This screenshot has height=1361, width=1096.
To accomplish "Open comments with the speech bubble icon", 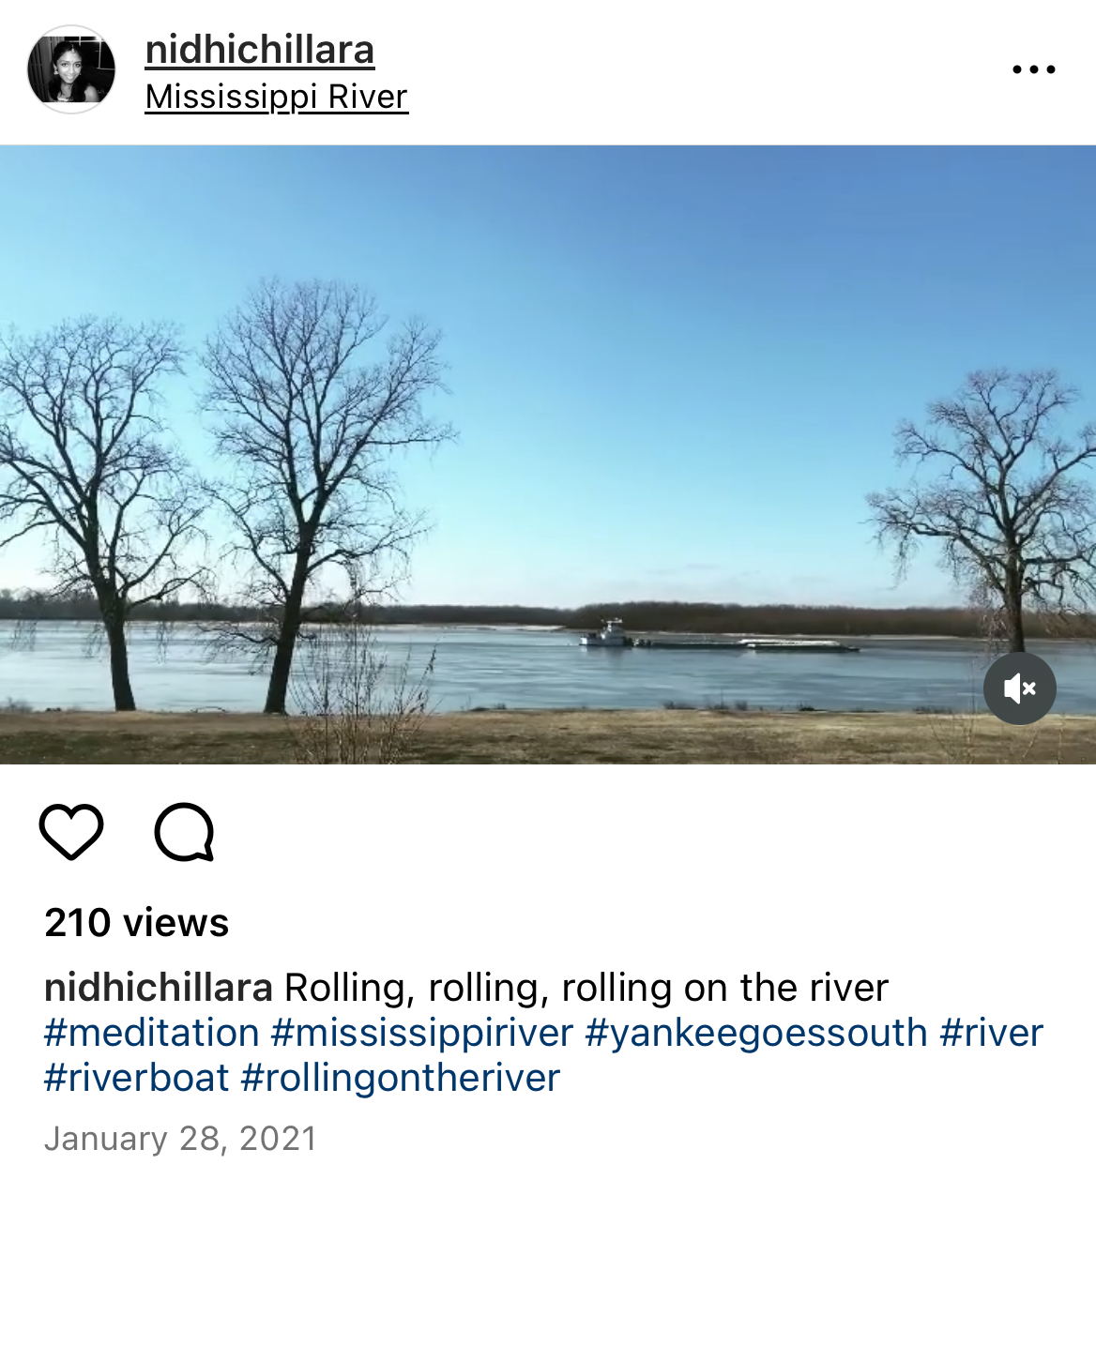I will pyautogui.click(x=185, y=832).
